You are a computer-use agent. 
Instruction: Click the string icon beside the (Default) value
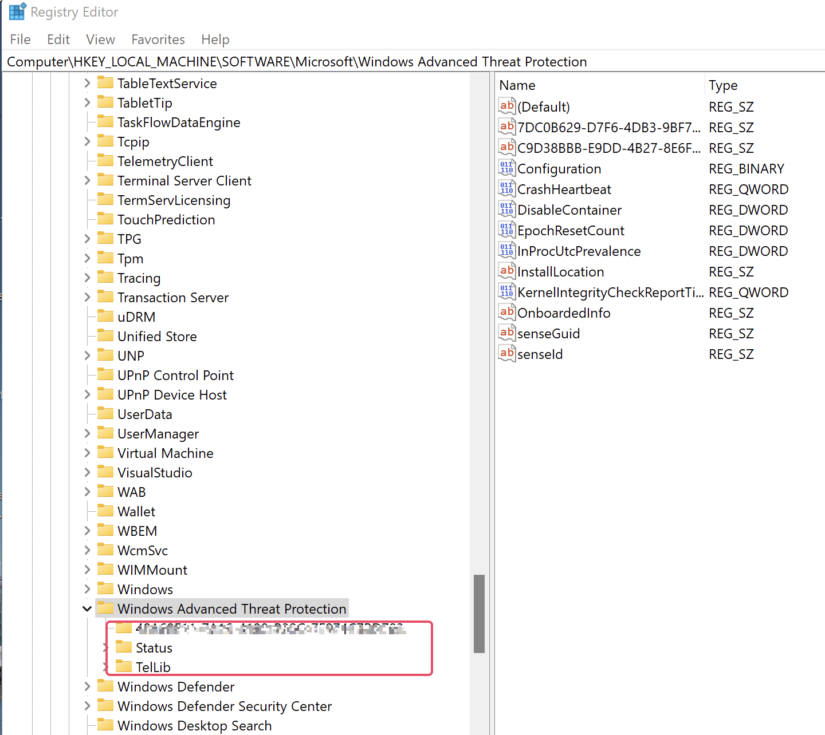click(x=506, y=106)
